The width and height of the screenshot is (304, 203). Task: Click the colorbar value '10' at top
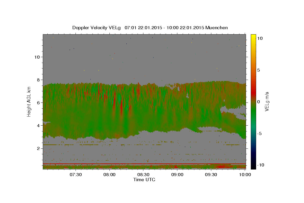point(260,38)
